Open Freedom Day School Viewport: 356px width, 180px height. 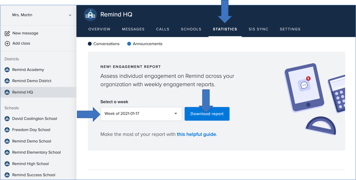click(31, 130)
